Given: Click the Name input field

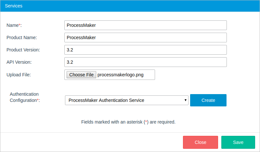Looking at the screenshot, I should (x=145, y=25).
